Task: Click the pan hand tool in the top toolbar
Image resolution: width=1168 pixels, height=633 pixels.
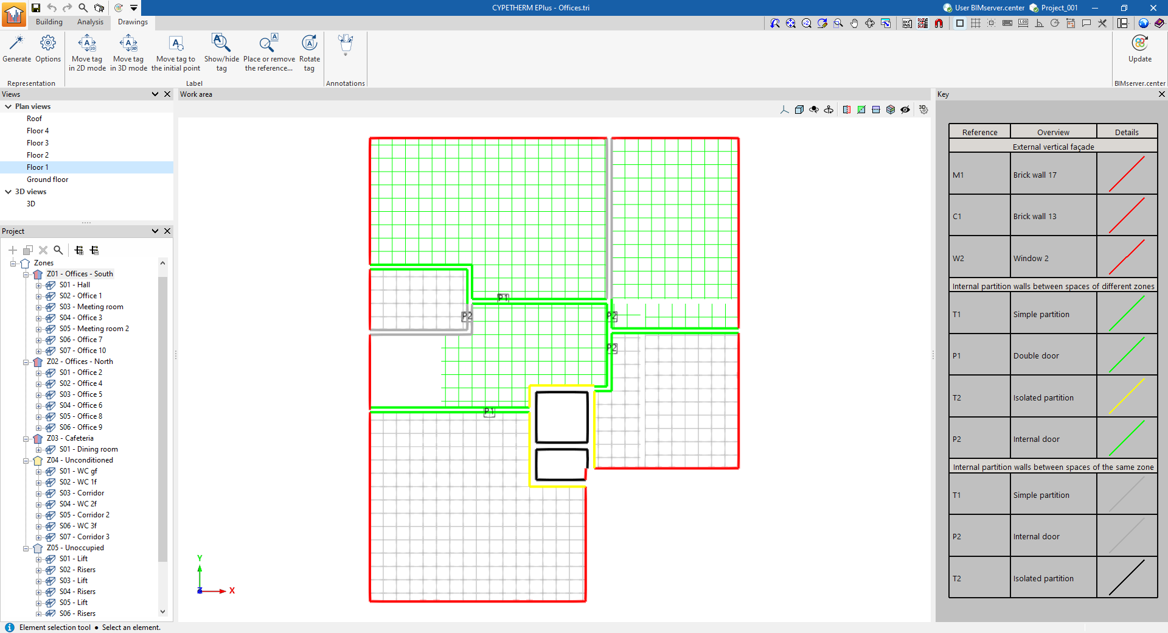Action: pos(854,23)
